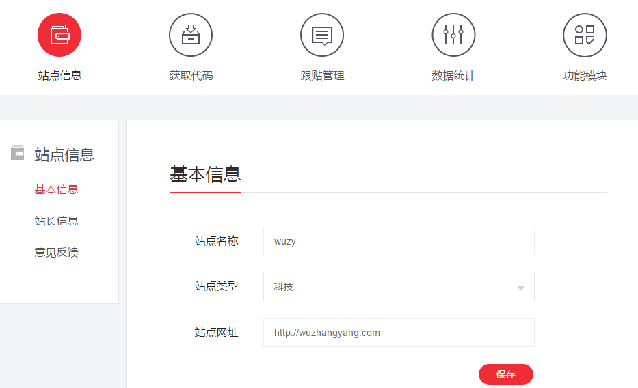Click the 站点名称 field containing wuzy
Image resolution: width=638 pixels, height=388 pixels.
(398, 241)
